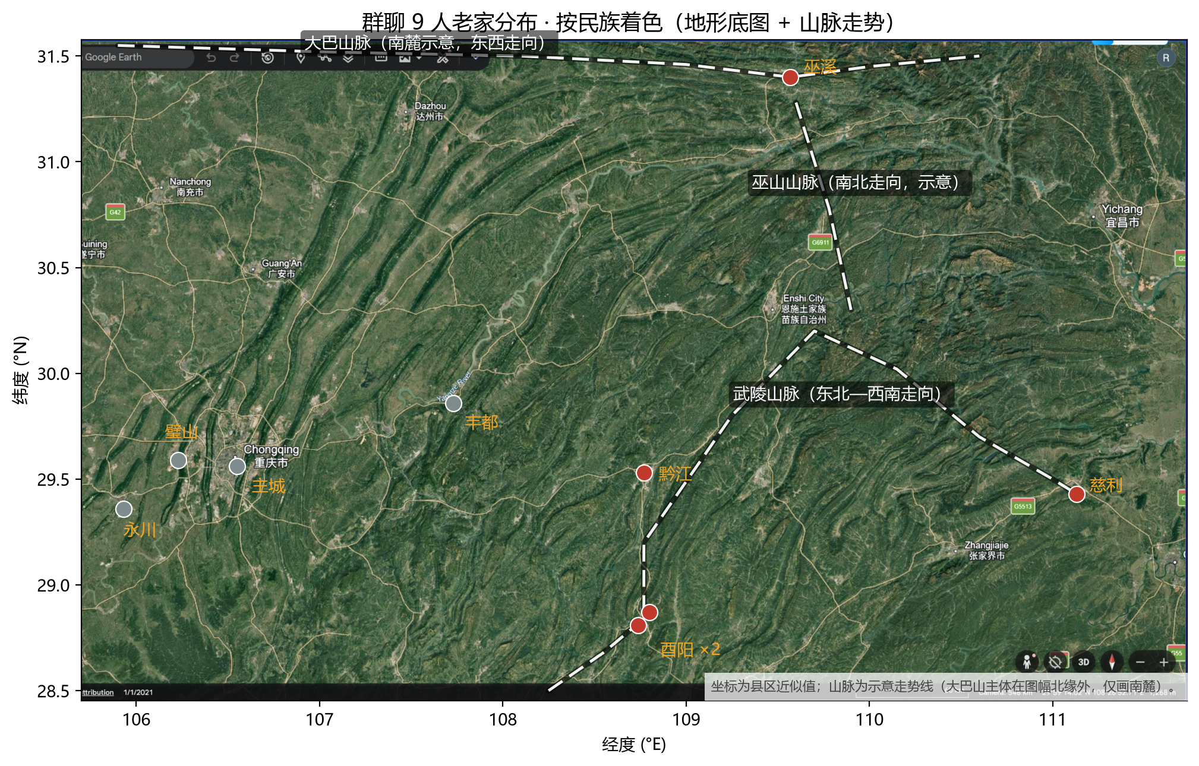Screen dimensions: 1199x766
Task: Click the Yichang 宜昌市 city label
Action: click(1122, 216)
